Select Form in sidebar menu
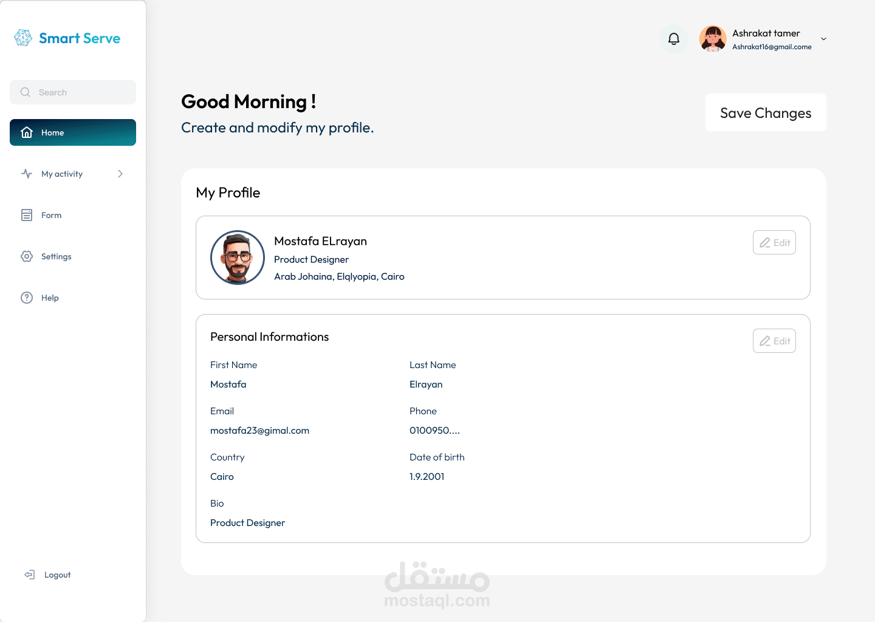 click(x=52, y=215)
